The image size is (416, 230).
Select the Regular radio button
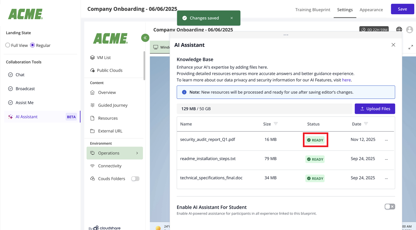pos(32,45)
